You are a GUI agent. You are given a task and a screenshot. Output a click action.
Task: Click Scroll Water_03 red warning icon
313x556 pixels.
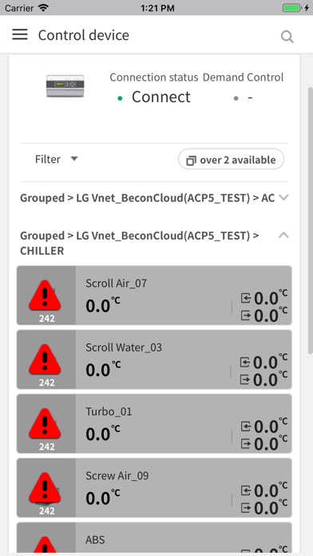(x=45, y=359)
